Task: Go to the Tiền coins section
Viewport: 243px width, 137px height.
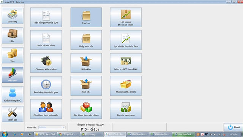Action: pos(13,55)
